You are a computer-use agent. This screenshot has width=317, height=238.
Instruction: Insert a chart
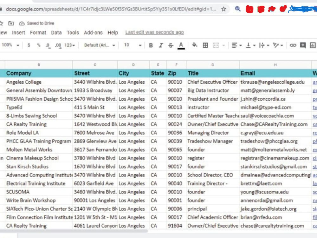[x=313, y=45]
